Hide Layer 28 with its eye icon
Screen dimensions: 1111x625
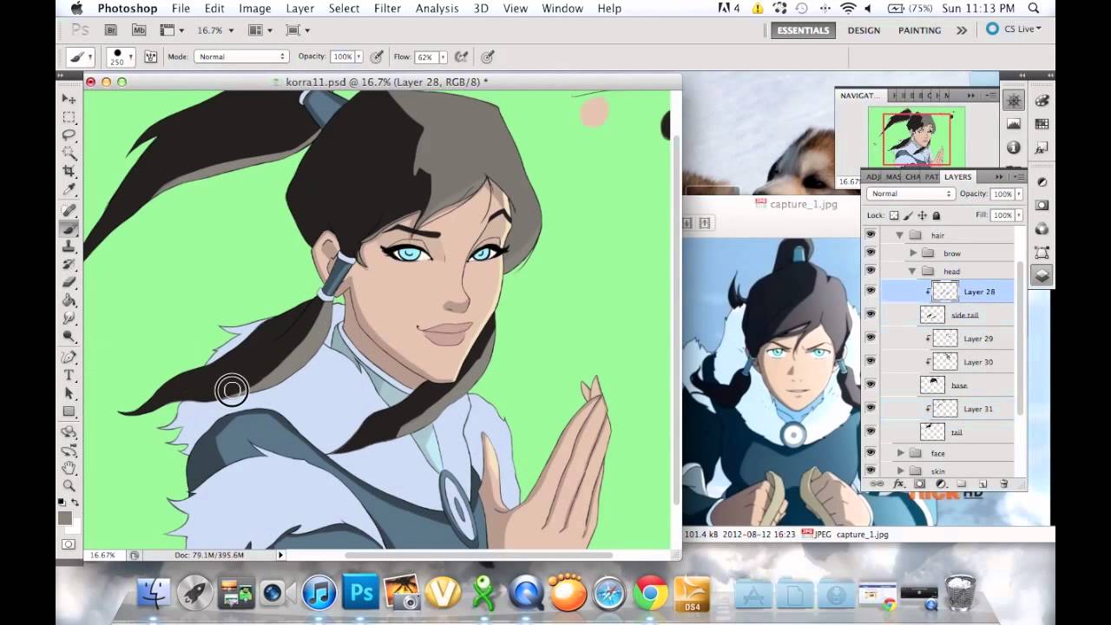click(x=871, y=292)
